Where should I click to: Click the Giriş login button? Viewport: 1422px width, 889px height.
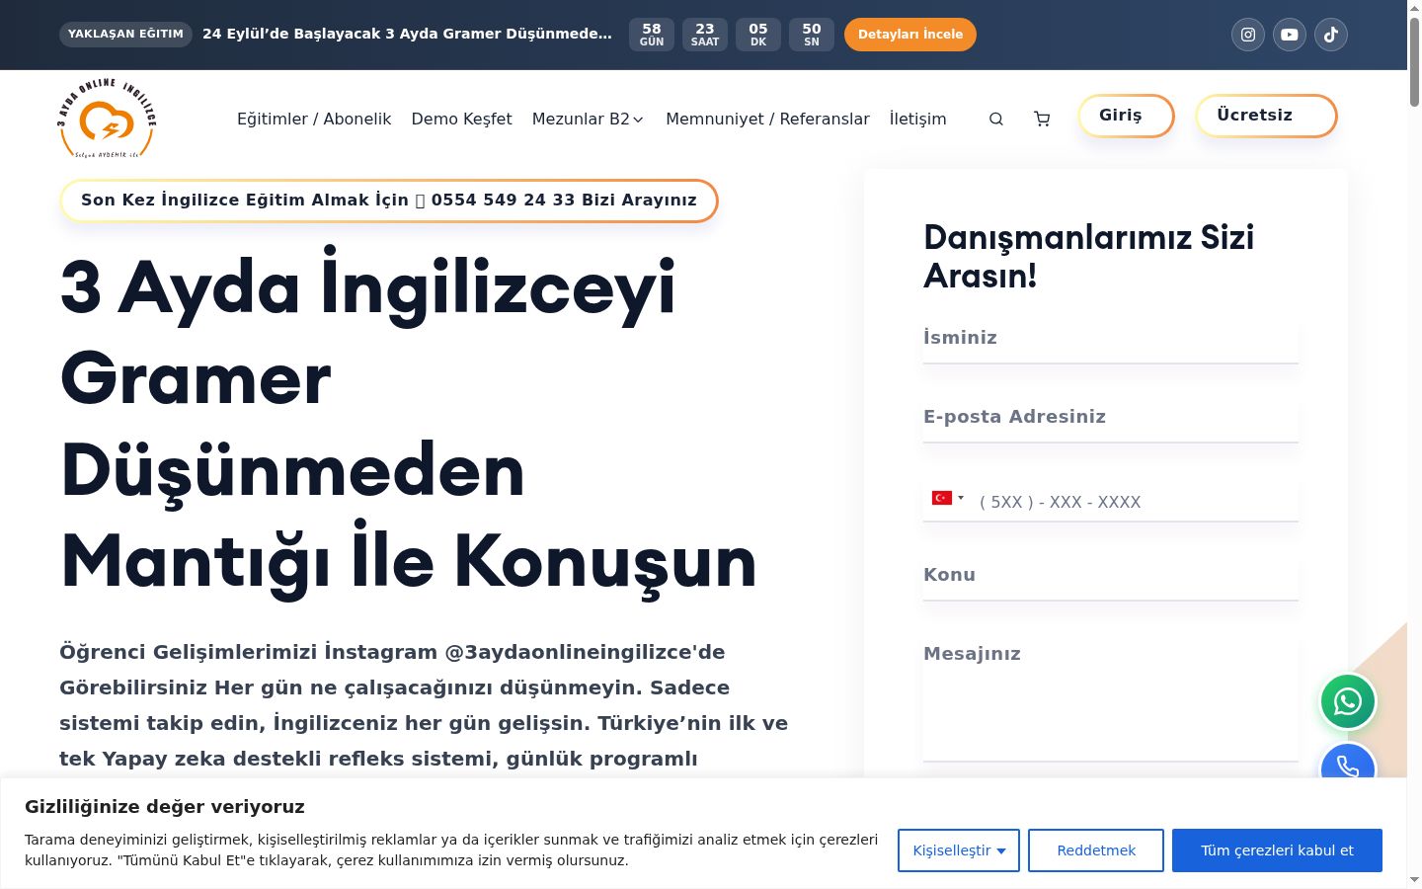(x=1126, y=116)
